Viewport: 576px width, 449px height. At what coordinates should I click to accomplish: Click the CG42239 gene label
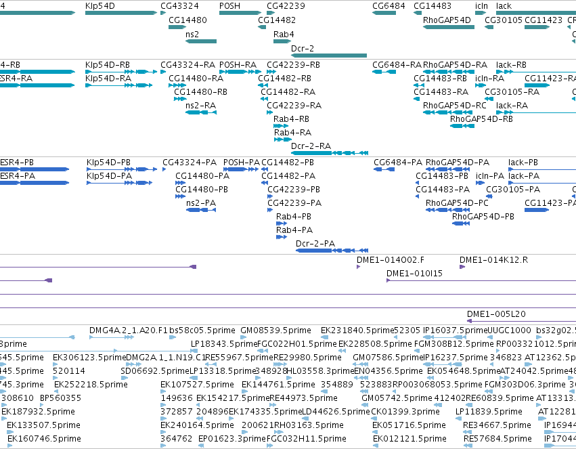286,6
